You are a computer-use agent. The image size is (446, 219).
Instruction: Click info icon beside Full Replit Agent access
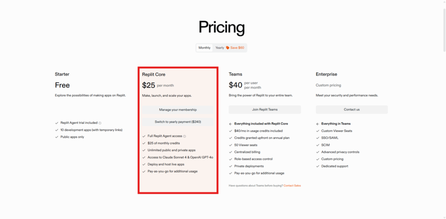click(x=185, y=136)
